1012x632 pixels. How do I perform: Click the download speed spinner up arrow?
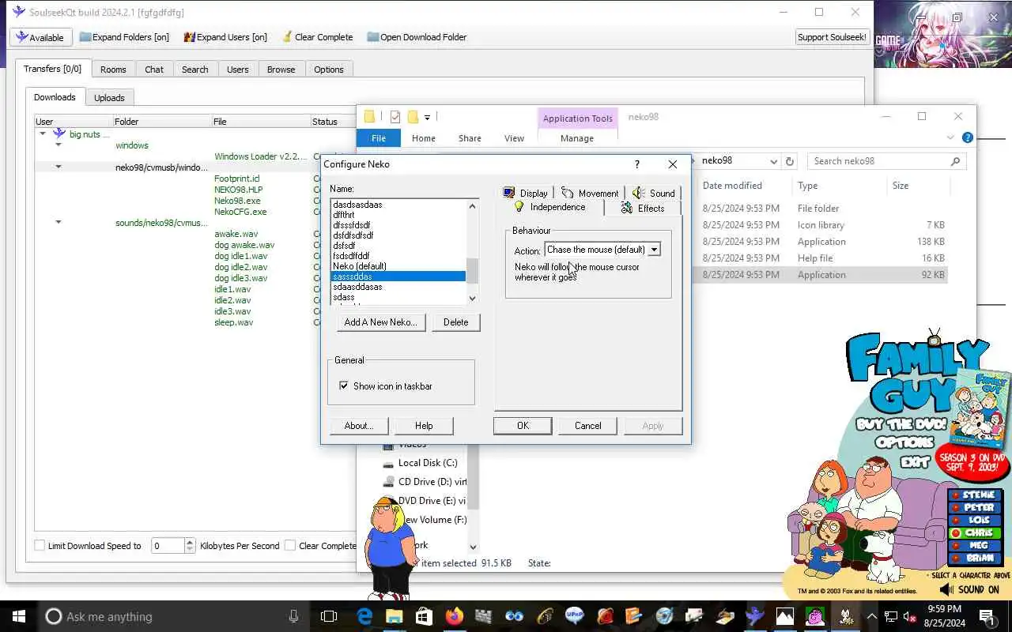190,542
